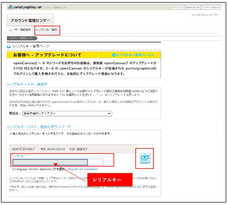The height and width of the screenshot is (205, 228).
Task: Select 日本語 language link
Action: coord(206,7)
